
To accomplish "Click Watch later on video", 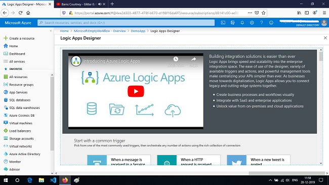I will click(176, 62).
